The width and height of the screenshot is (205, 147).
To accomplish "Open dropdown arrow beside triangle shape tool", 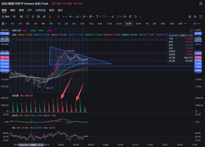I will point(80,17).
